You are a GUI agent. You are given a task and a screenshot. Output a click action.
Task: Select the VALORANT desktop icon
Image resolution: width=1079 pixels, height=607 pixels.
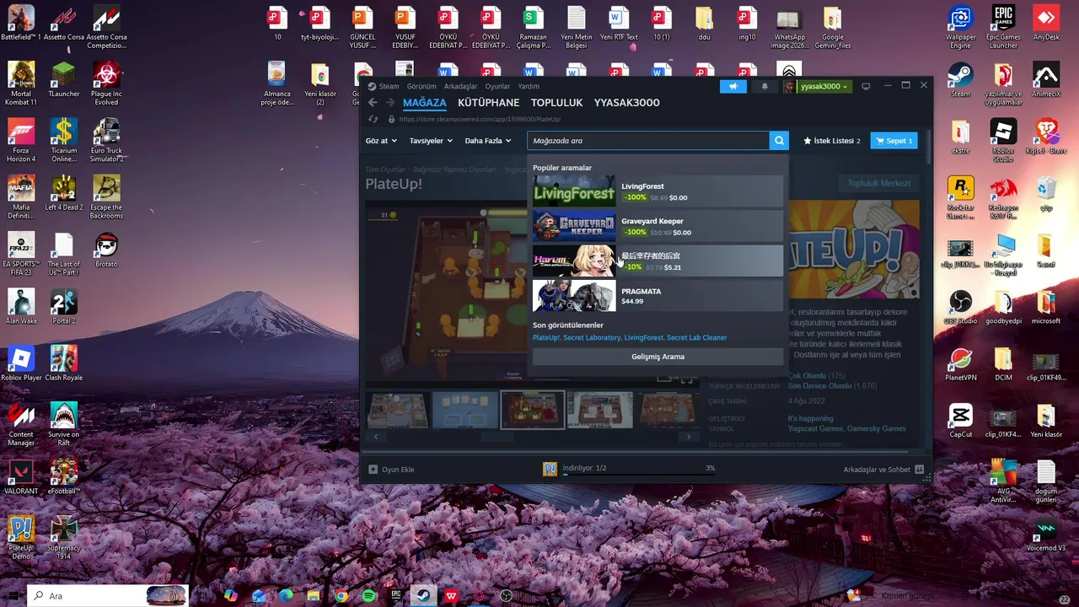(x=21, y=476)
